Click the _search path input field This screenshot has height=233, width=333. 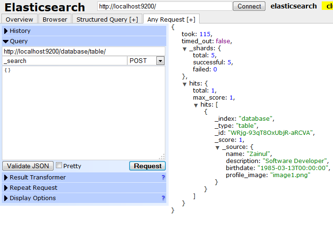[x=64, y=61]
